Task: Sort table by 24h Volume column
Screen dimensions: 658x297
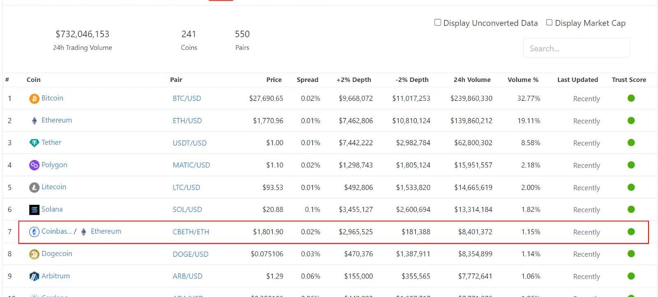Action: (472, 80)
